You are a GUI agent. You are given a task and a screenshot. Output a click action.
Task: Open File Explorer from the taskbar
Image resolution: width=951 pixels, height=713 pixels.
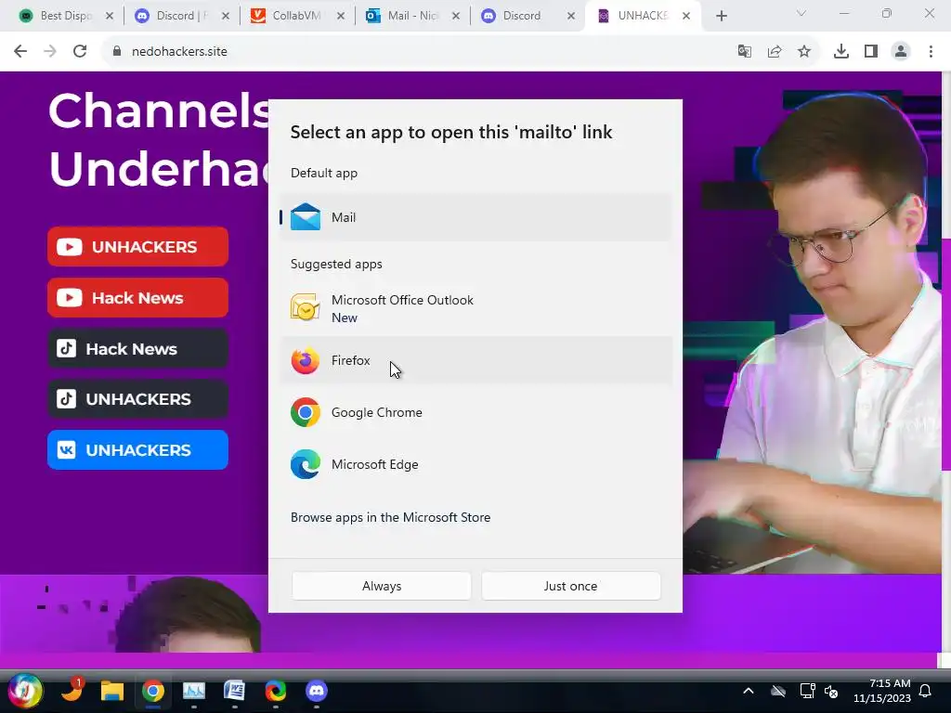click(x=112, y=691)
